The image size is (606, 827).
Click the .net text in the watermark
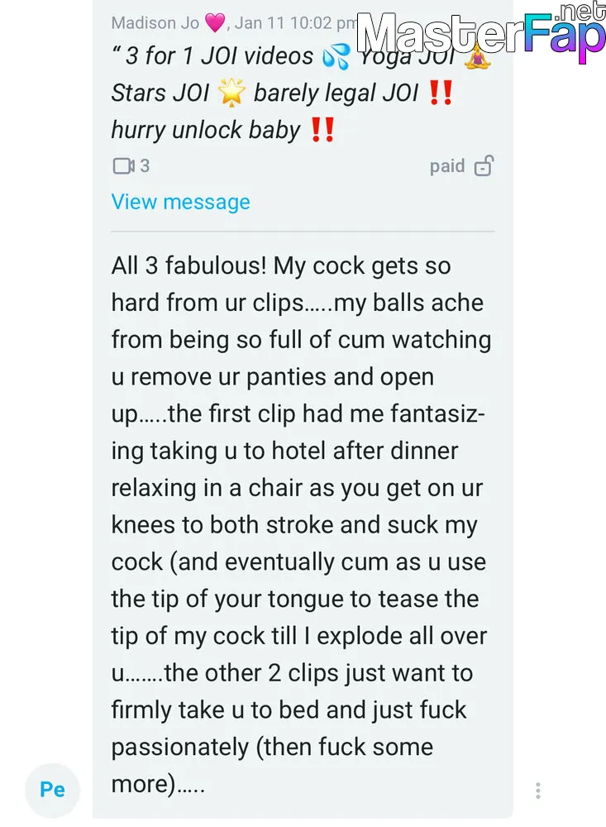click(x=580, y=12)
